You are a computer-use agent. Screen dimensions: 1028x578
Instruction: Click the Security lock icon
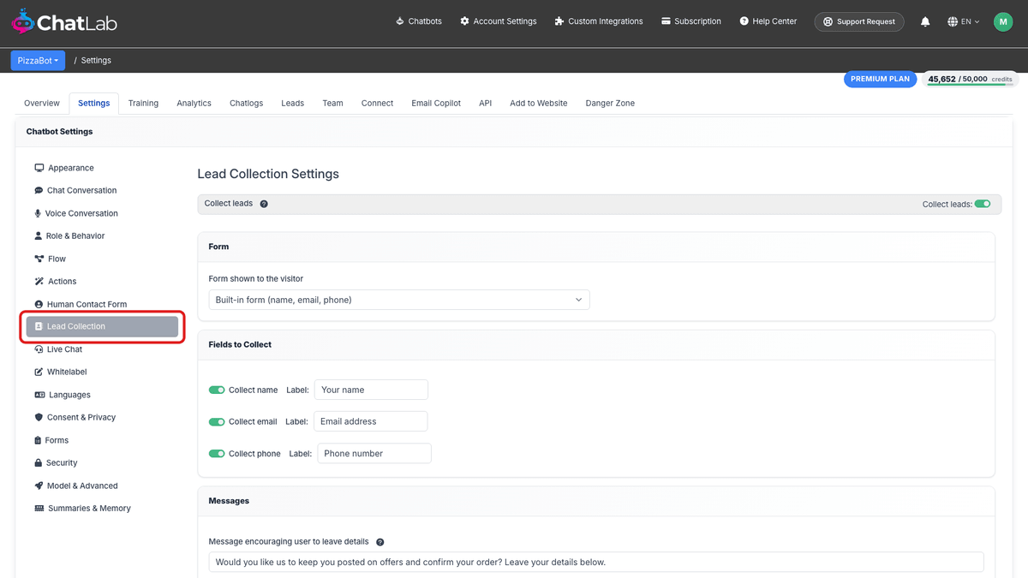pos(38,462)
